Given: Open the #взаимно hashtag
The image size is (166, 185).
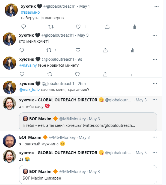Looking at the screenshot, I should pos(30,12).
